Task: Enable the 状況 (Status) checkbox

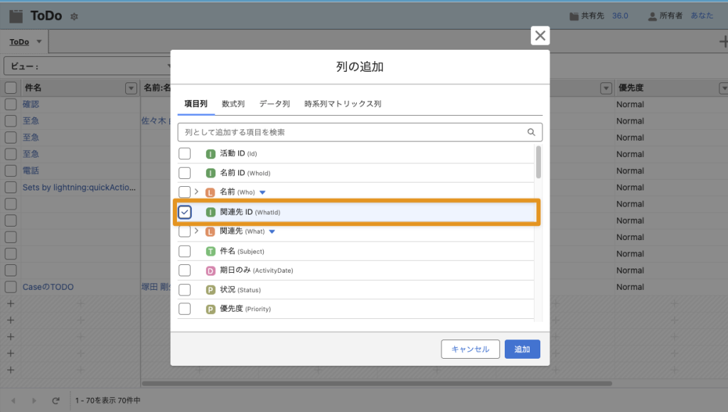Action: [x=185, y=290]
